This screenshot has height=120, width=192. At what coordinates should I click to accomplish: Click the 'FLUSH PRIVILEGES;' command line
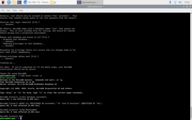coord(19,110)
